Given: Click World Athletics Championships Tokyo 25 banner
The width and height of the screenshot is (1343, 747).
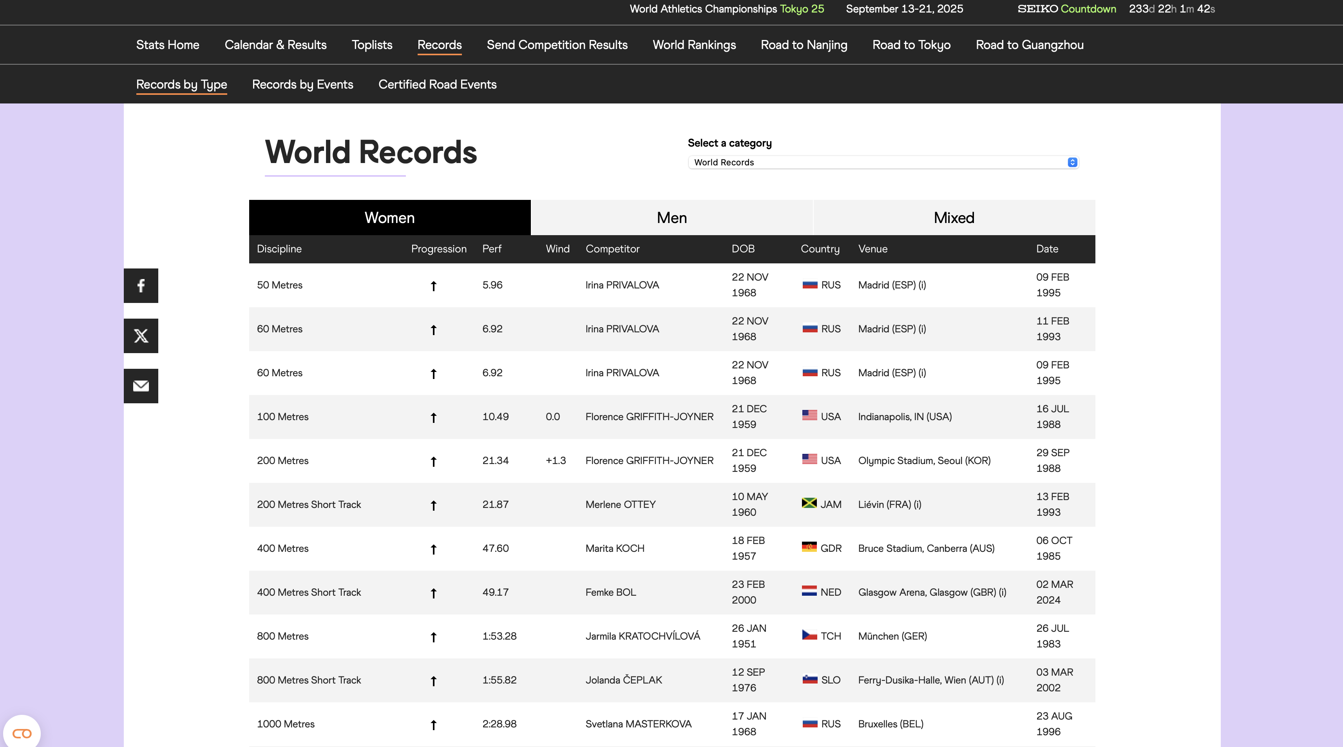Looking at the screenshot, I should [x=726, y=9].
